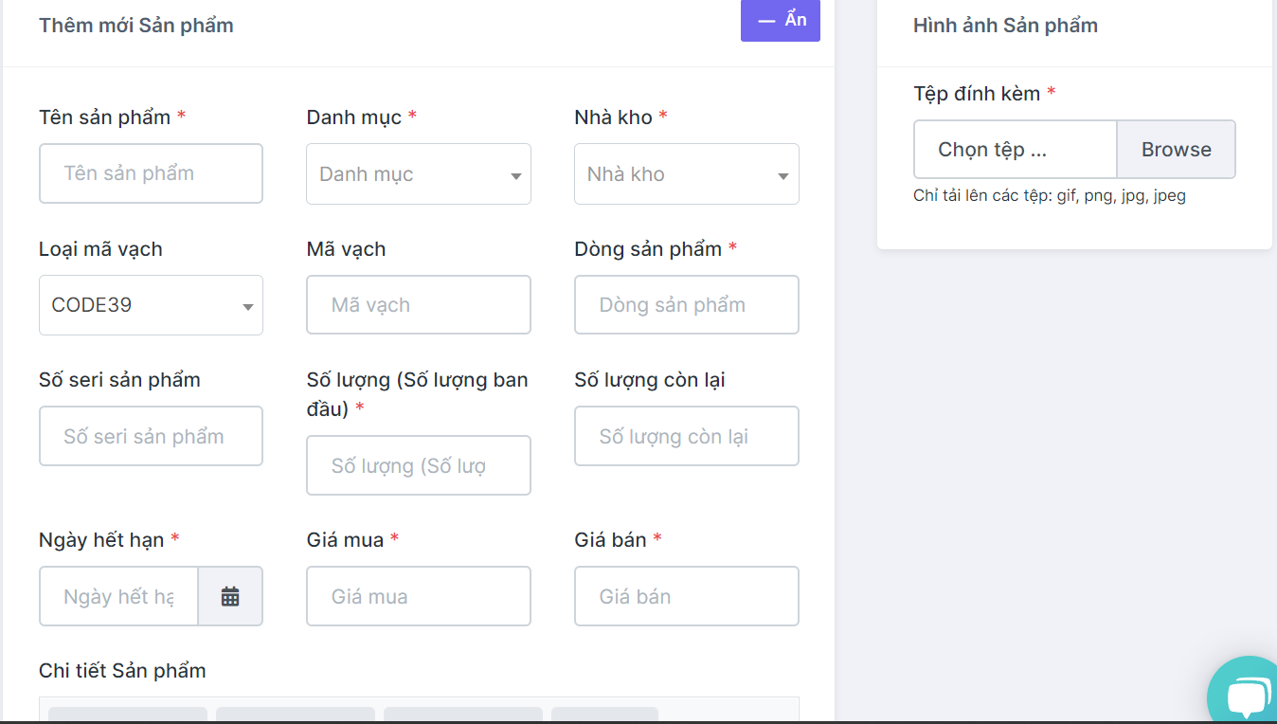The image size is (1277, 724).
Task: Click the Số lượng ban đầu input
Action: 419,465
